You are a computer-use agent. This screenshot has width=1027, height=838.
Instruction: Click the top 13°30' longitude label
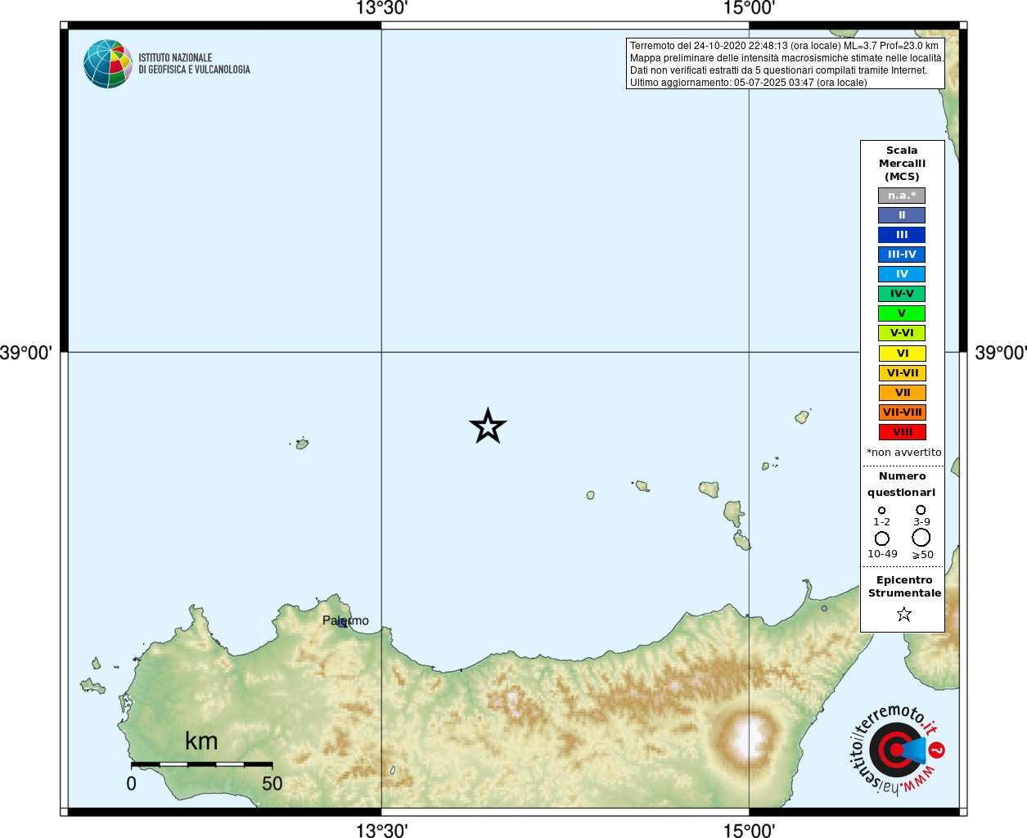[x=381, y=8]
